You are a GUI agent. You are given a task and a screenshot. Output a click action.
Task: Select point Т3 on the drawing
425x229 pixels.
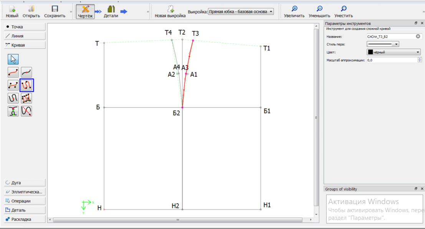193,40
